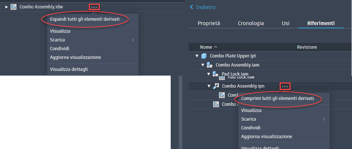
Task: Open the three-dot menu beside Combo Assembly.idw
Action: tap(94, 7)
